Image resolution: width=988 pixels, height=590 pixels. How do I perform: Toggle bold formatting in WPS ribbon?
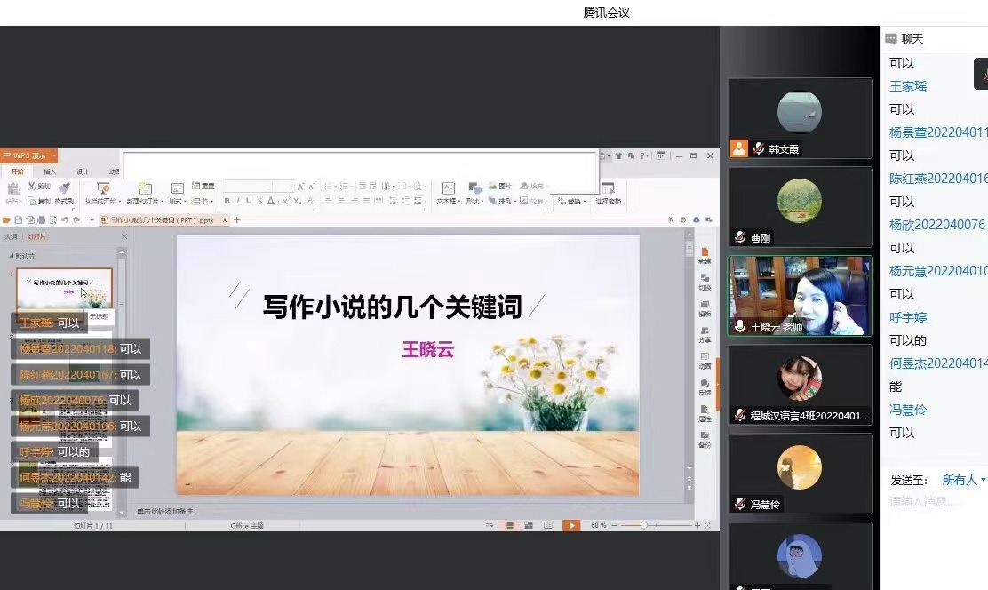[x=227, y=202]
